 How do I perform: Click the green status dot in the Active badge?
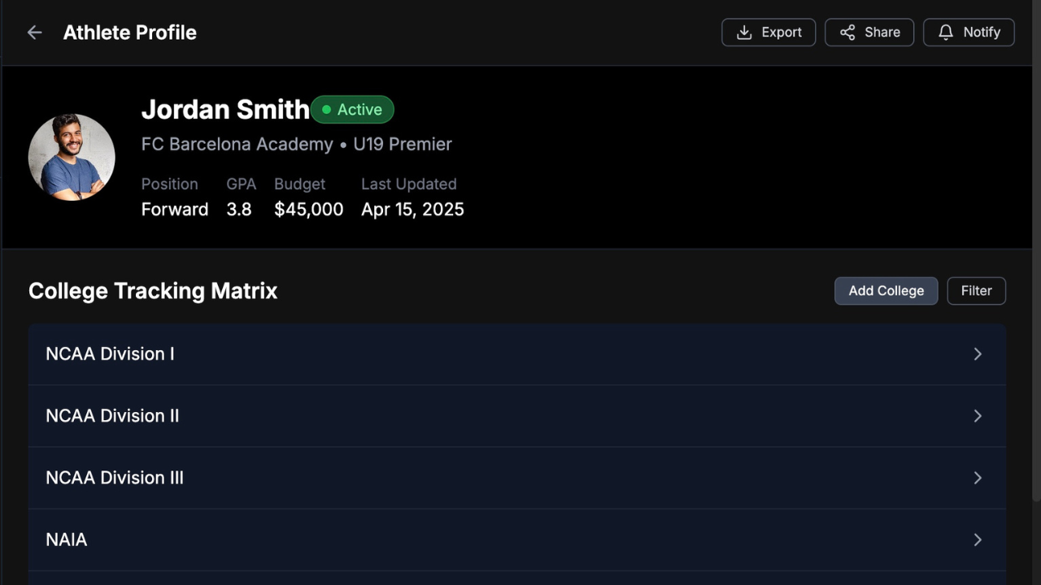point(327,110)
